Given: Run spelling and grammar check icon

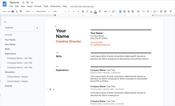Looking at the screenshot, I should point(17,11).
